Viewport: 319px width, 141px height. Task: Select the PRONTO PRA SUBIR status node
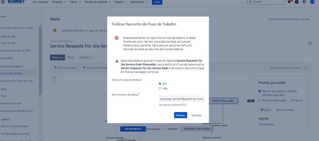click(x=223, y=101)
